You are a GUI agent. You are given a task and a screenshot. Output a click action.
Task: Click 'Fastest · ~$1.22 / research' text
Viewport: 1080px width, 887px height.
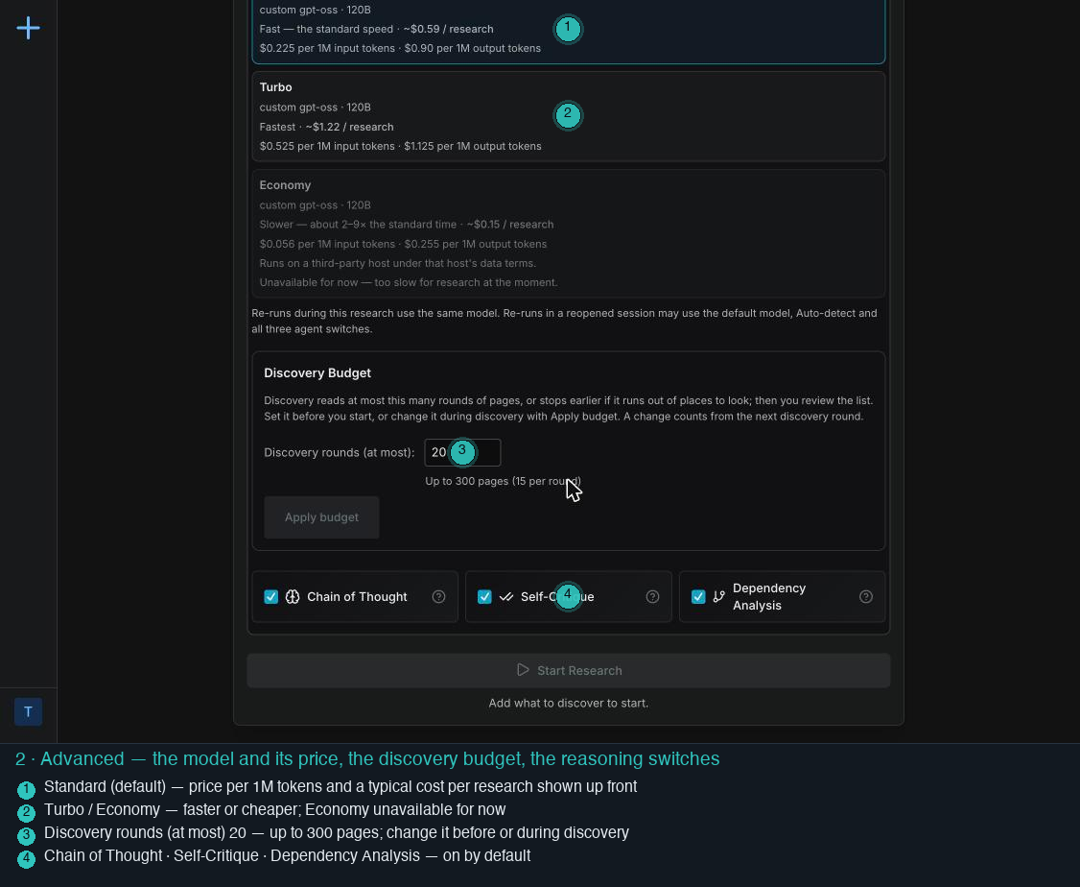tap(326, 127)
